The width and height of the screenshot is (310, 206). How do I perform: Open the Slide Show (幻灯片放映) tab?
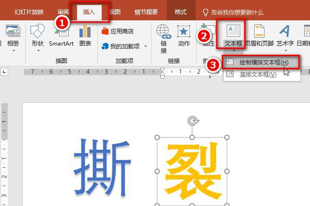tap(29, 12)
